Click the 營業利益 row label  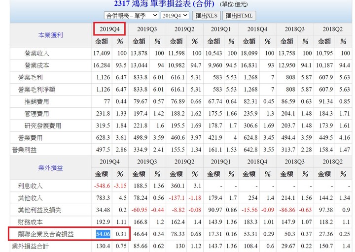[x=24, y=150]
